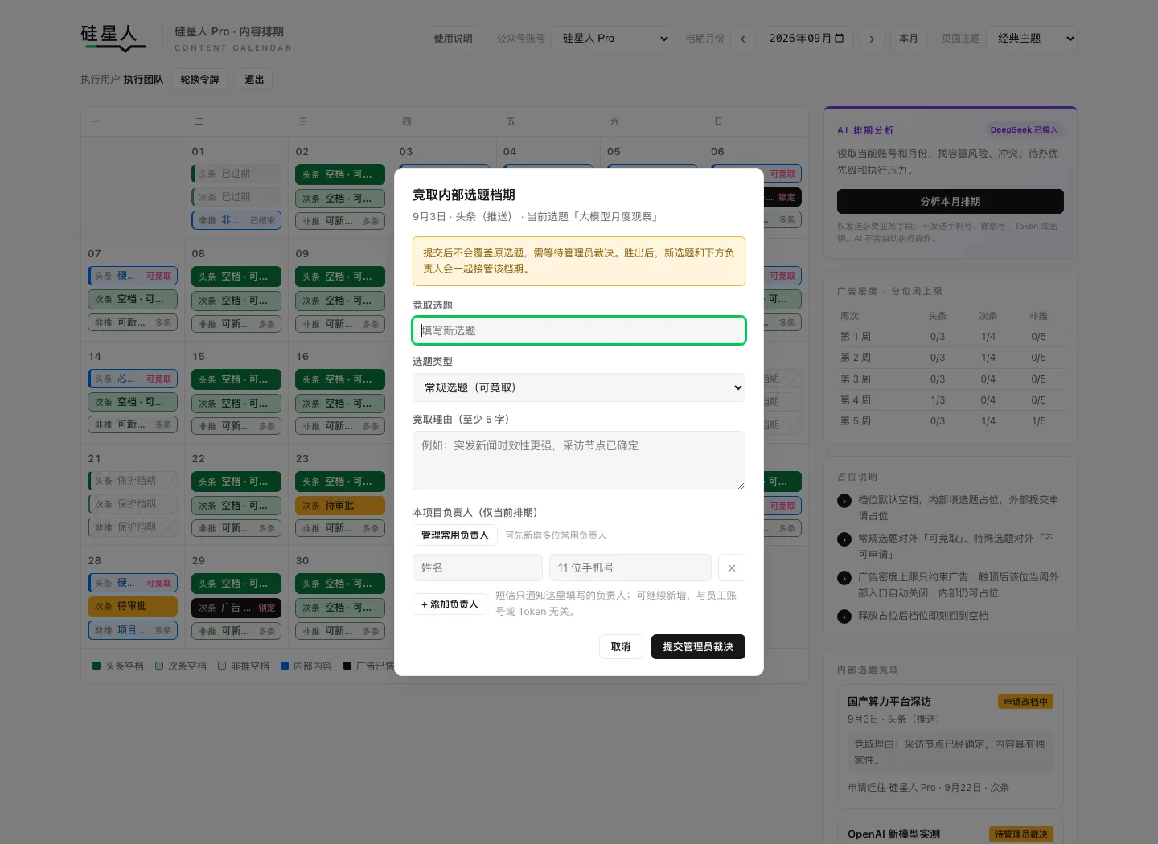Click the 待审批 slot on day 23

[x=340, y=506]
